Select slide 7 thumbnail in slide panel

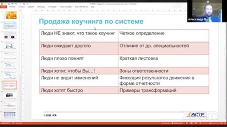point(10,75)
